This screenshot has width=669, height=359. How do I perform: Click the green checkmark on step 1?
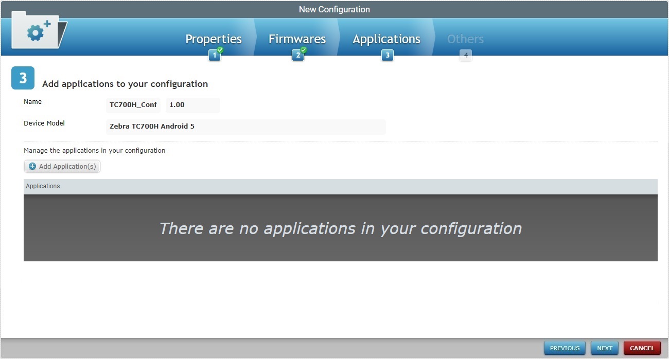(x=220, y=49)
